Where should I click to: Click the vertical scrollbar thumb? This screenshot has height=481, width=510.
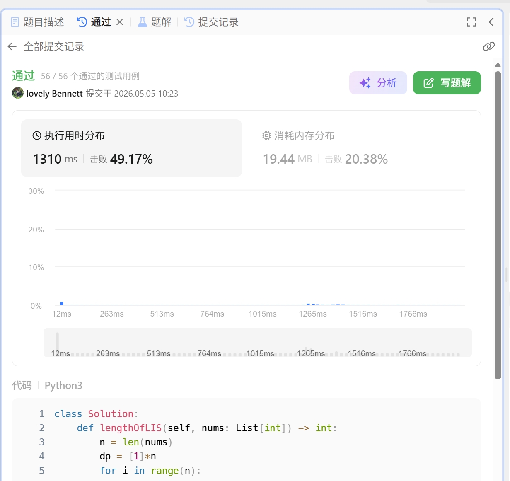click(498, 225)
